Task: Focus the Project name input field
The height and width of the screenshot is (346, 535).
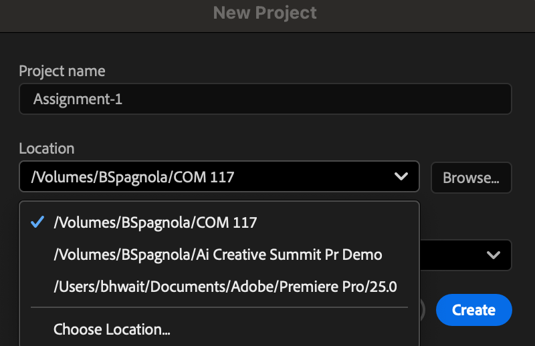Action: 265,100
